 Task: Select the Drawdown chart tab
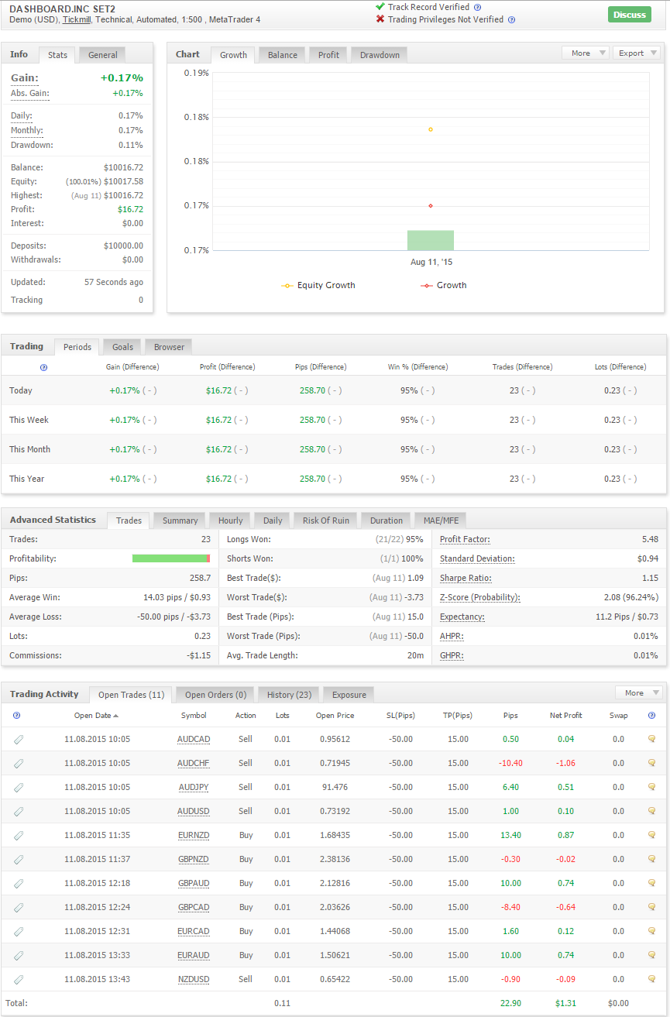tap(380, 55)
